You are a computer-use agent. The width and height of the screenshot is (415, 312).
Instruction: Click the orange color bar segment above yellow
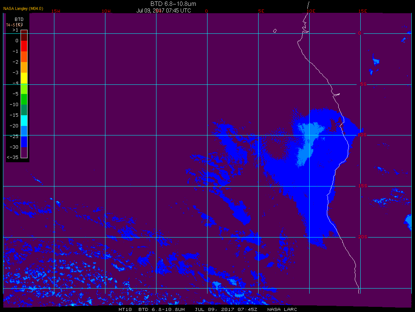[x=24, y=68]
